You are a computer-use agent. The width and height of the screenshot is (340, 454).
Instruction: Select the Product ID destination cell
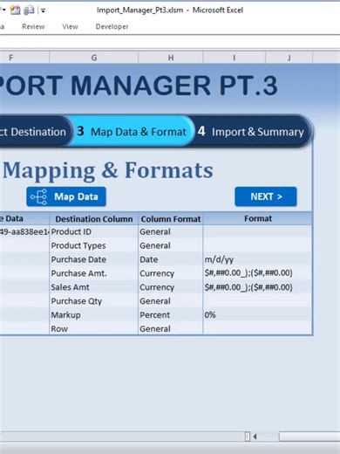(x=94, y=232)
